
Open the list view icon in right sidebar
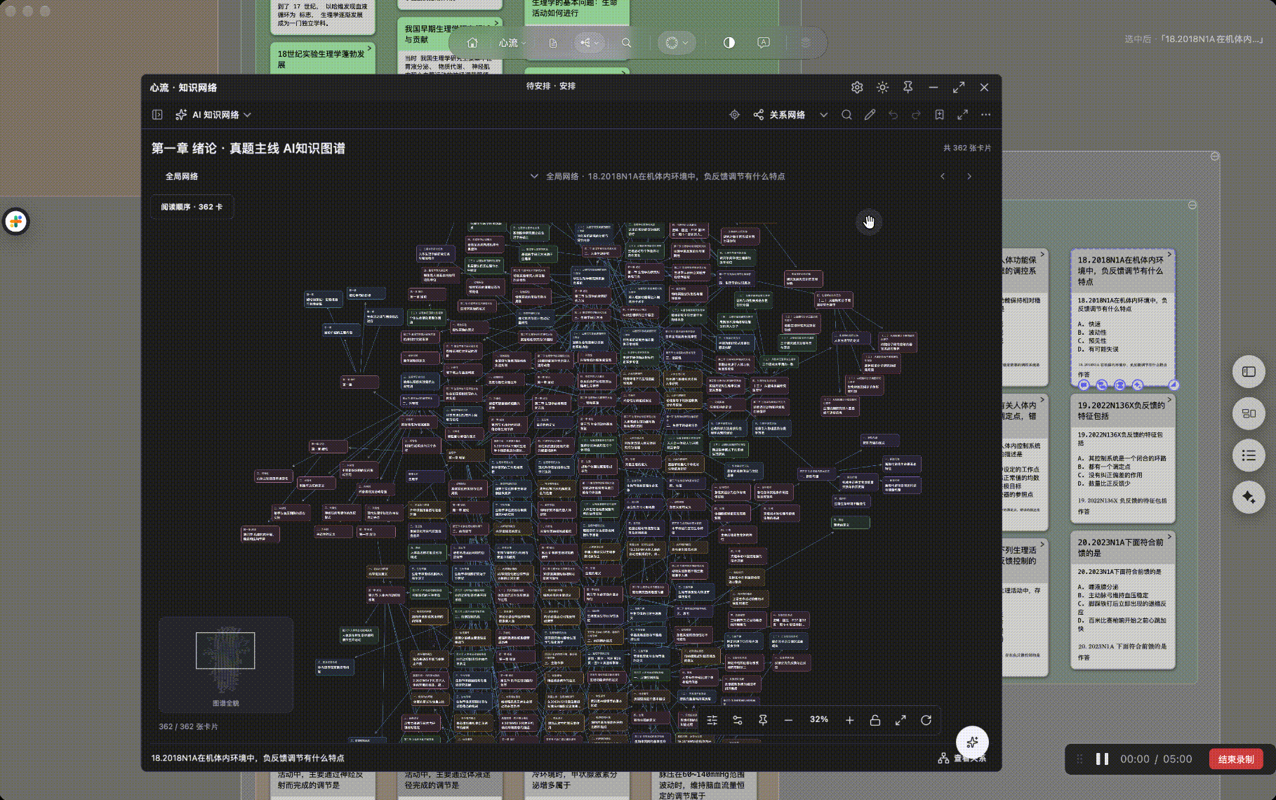(x=1249, y=455)
